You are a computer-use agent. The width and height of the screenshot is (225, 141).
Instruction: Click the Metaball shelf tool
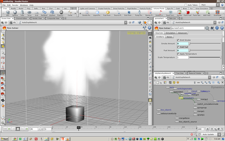pos(44,13)
